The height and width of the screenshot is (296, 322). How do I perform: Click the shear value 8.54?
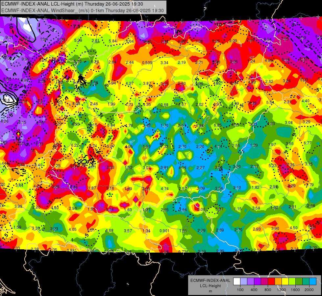tap(268, 39)
